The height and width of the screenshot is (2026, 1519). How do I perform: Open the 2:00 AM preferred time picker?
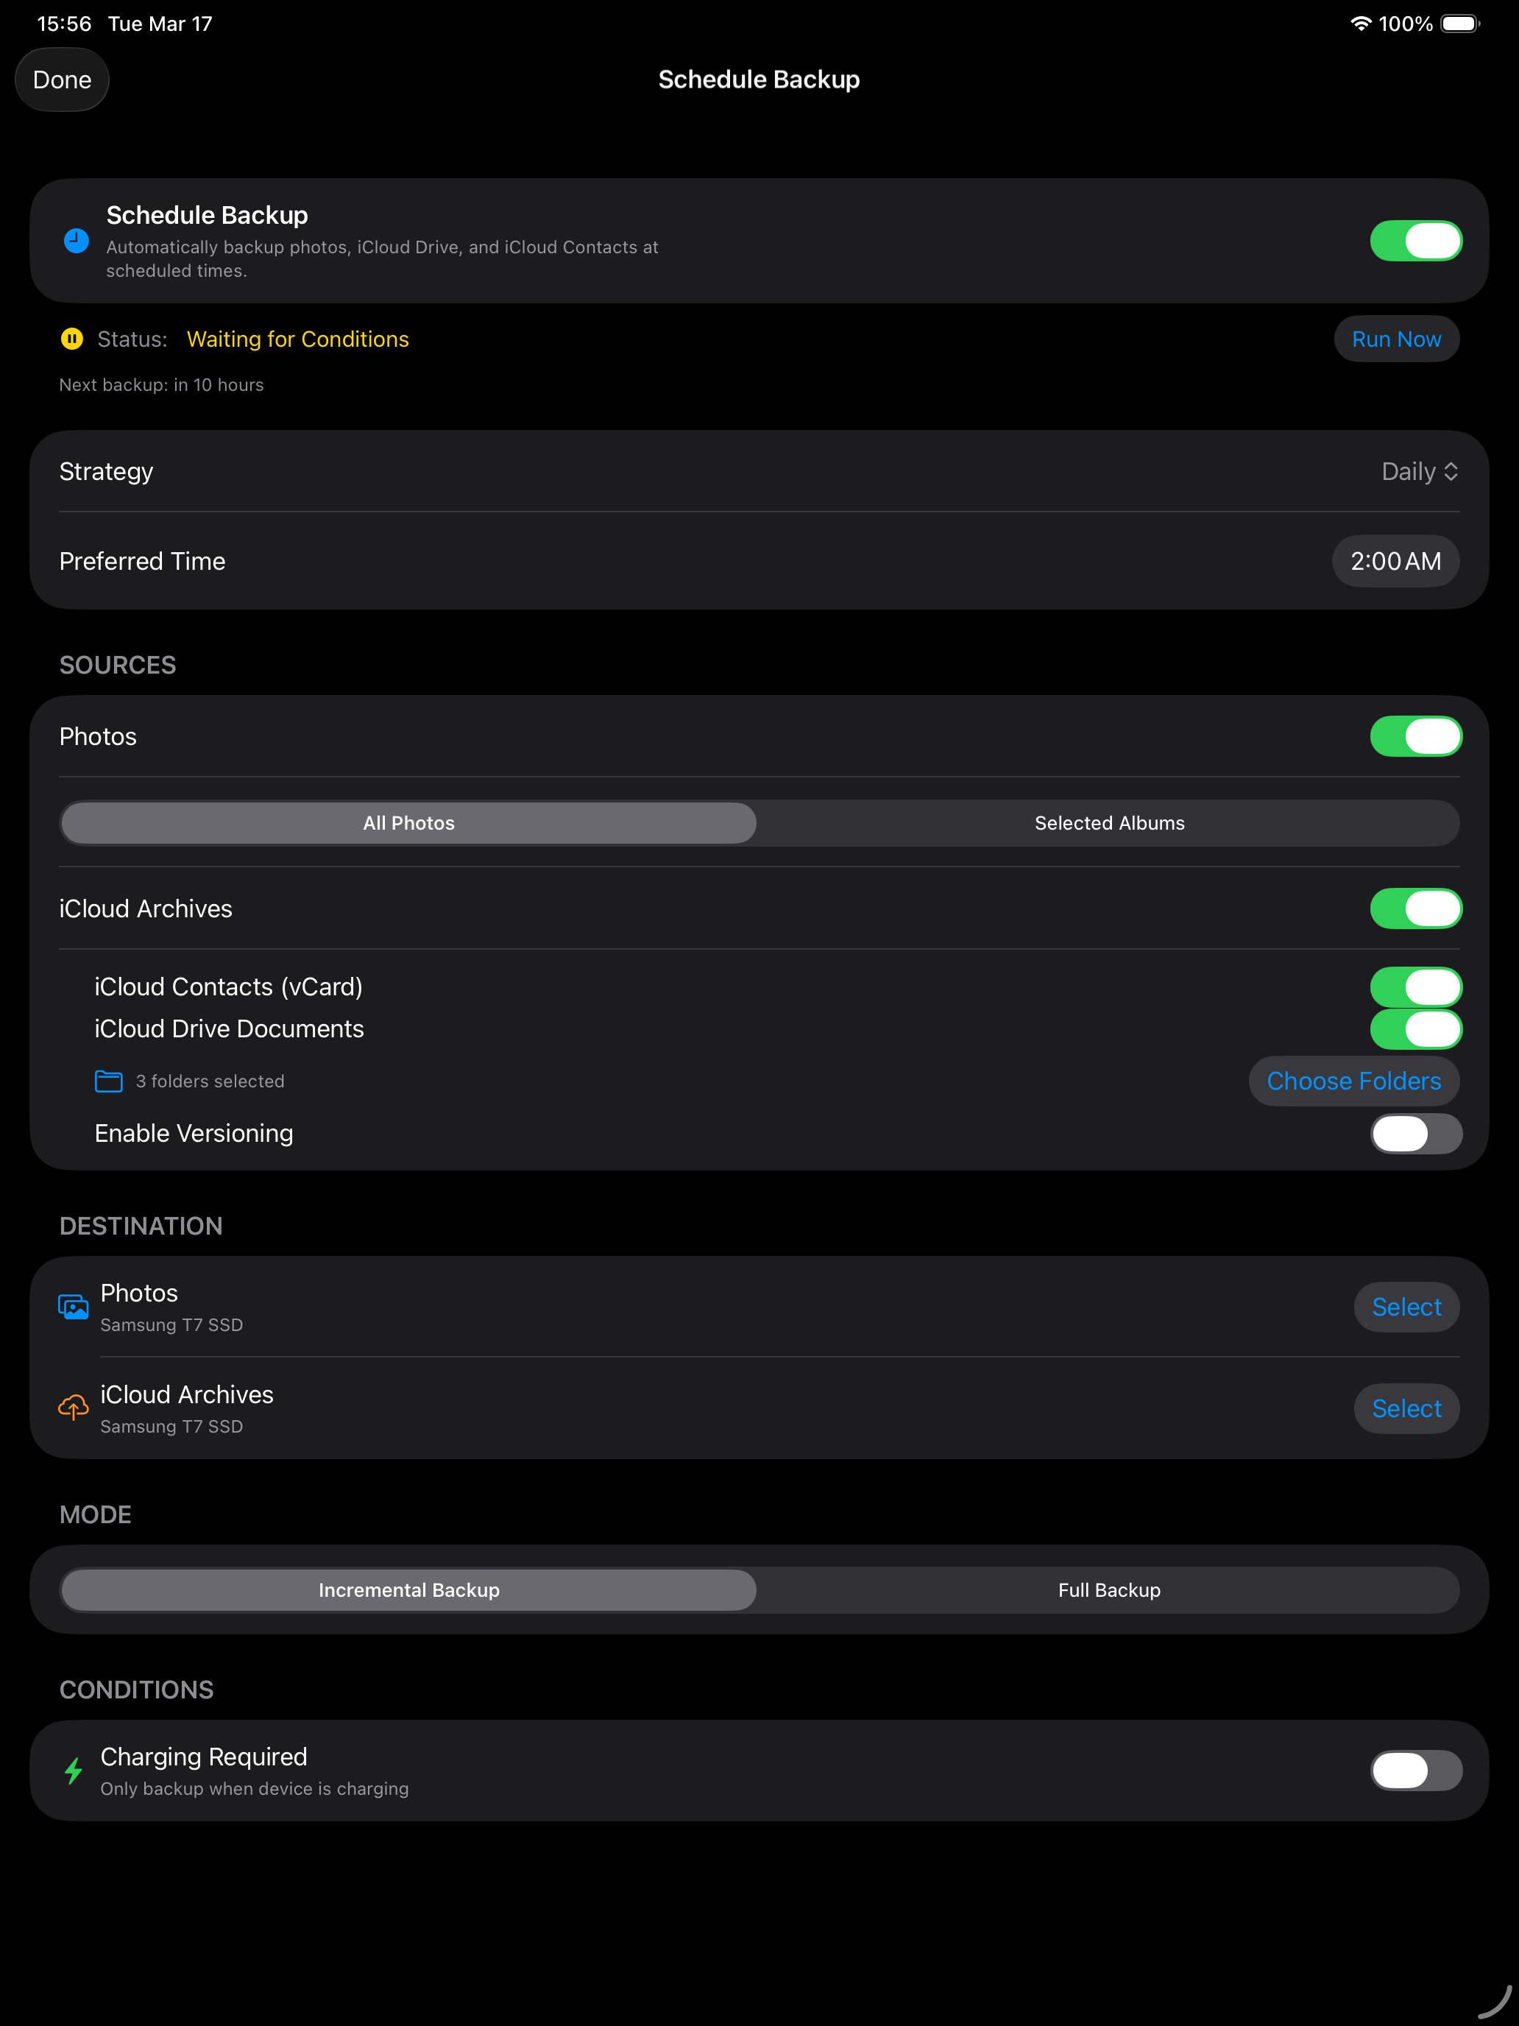pyautogui.click(x=1395, y=560)
